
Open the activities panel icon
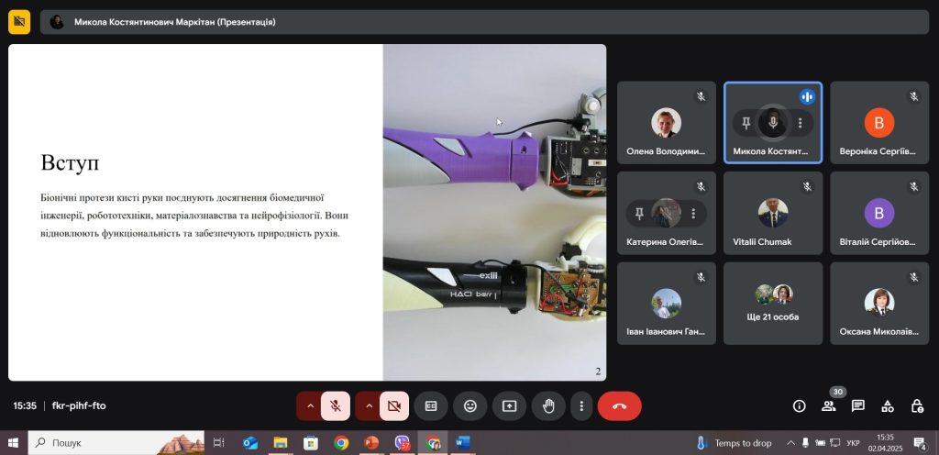point(888,405)
